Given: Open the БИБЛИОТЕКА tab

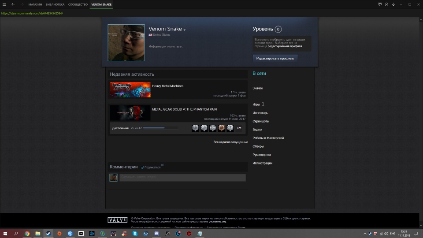Looking at the screenshot, I should pos(55,4).
